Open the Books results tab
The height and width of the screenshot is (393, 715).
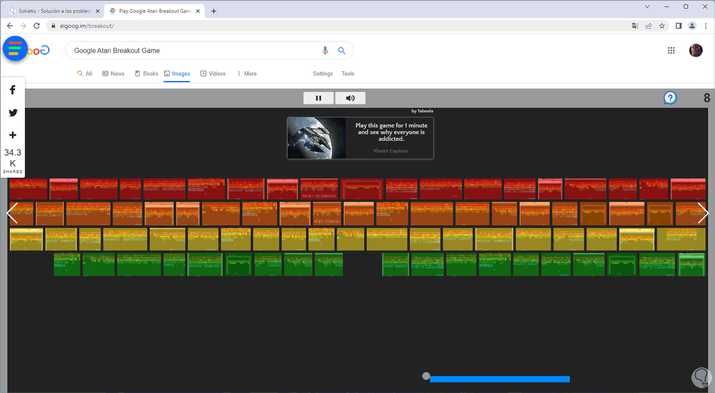(146, 74)
